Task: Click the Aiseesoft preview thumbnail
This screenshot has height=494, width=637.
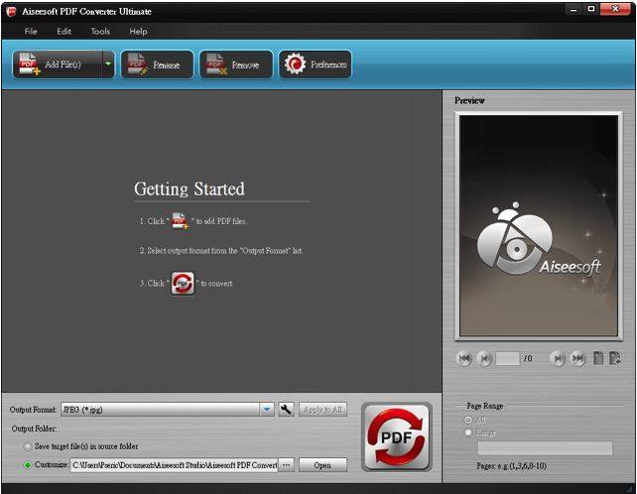Action: 539,226
